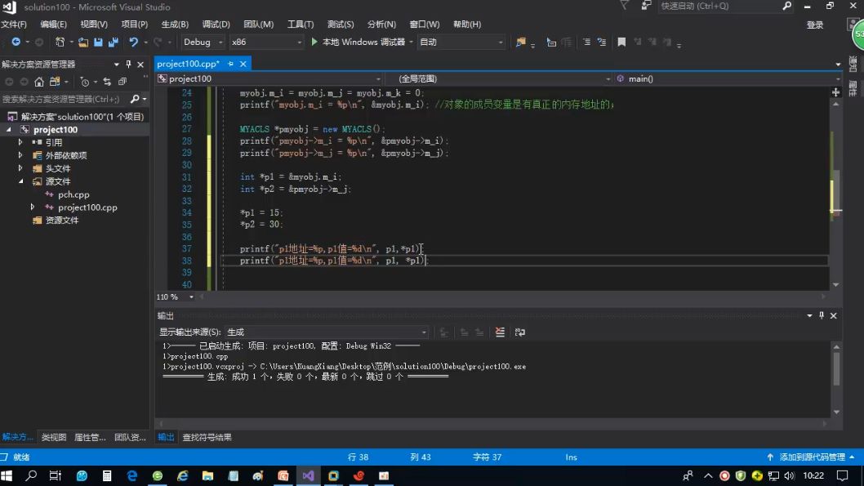The image size is (864, 486).
Task: Open the Edit menu
Action: [53, 25]
